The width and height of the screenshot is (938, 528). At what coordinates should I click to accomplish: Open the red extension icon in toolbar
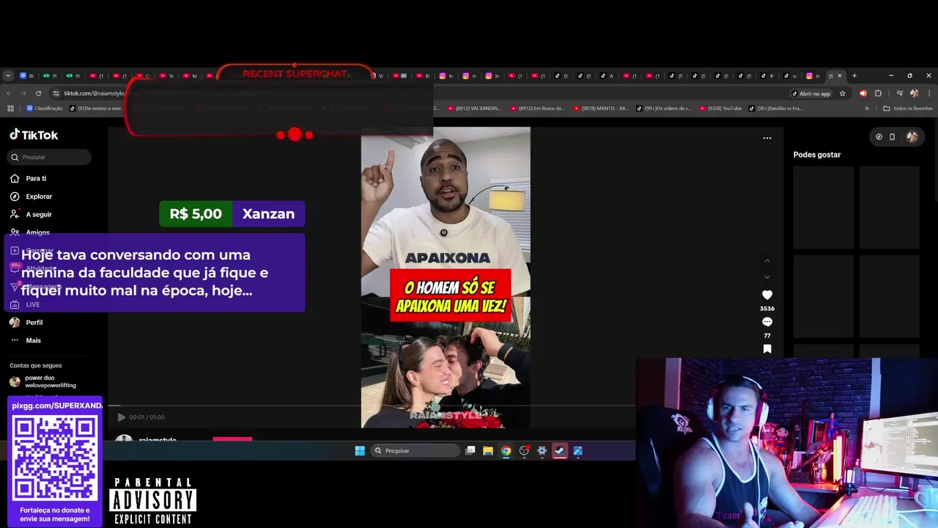pyautogui.click(x=863, y=93)
